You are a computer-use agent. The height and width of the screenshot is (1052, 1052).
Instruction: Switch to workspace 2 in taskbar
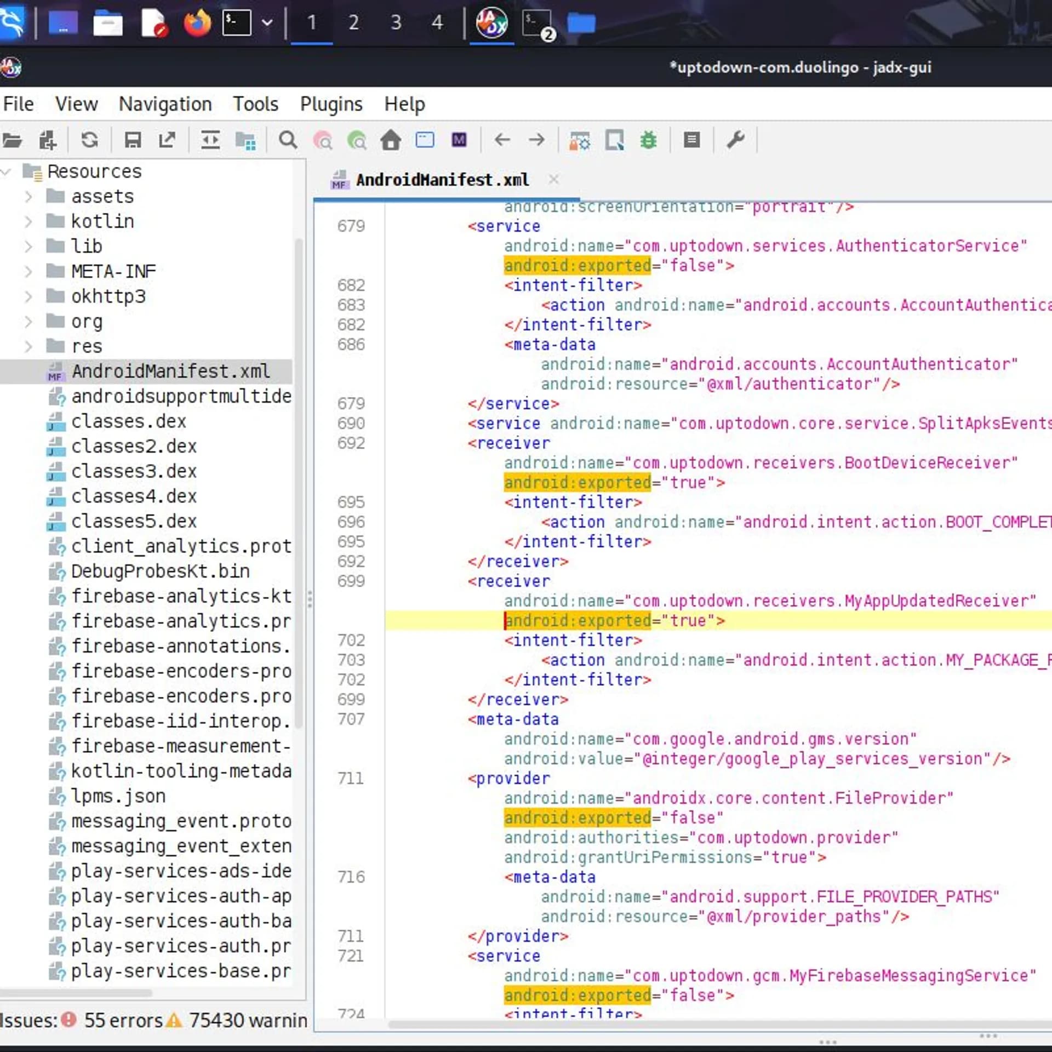pyautogui.click(x=353, y=22)
